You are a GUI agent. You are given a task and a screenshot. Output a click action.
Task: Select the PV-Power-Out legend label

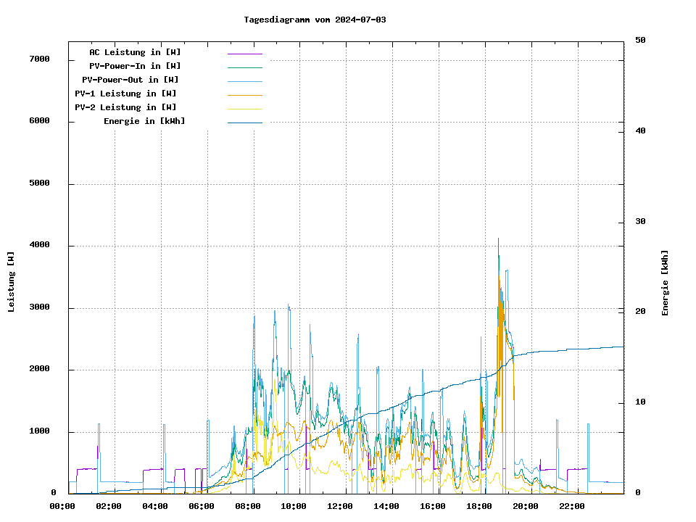pos(130,80)
